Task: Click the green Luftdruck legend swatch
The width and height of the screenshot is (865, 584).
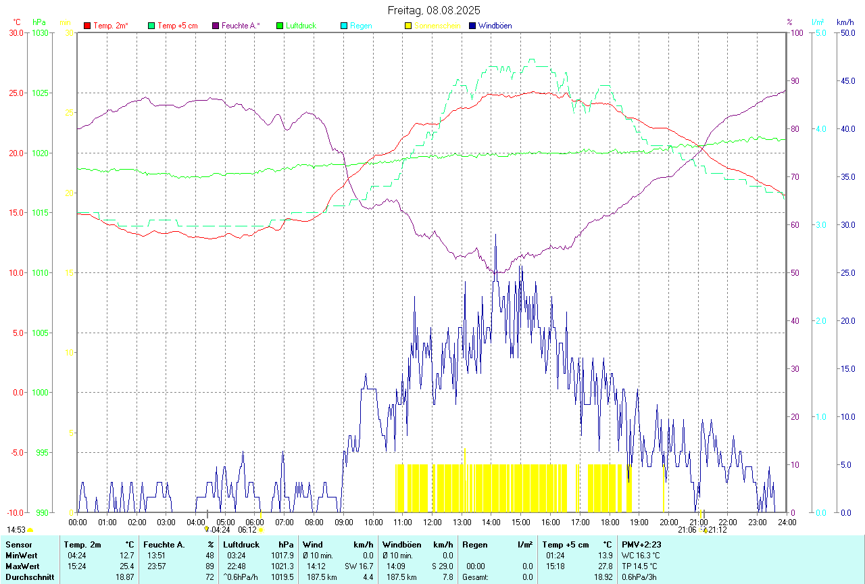Action: pyautogui.click(x=280, y=26)
